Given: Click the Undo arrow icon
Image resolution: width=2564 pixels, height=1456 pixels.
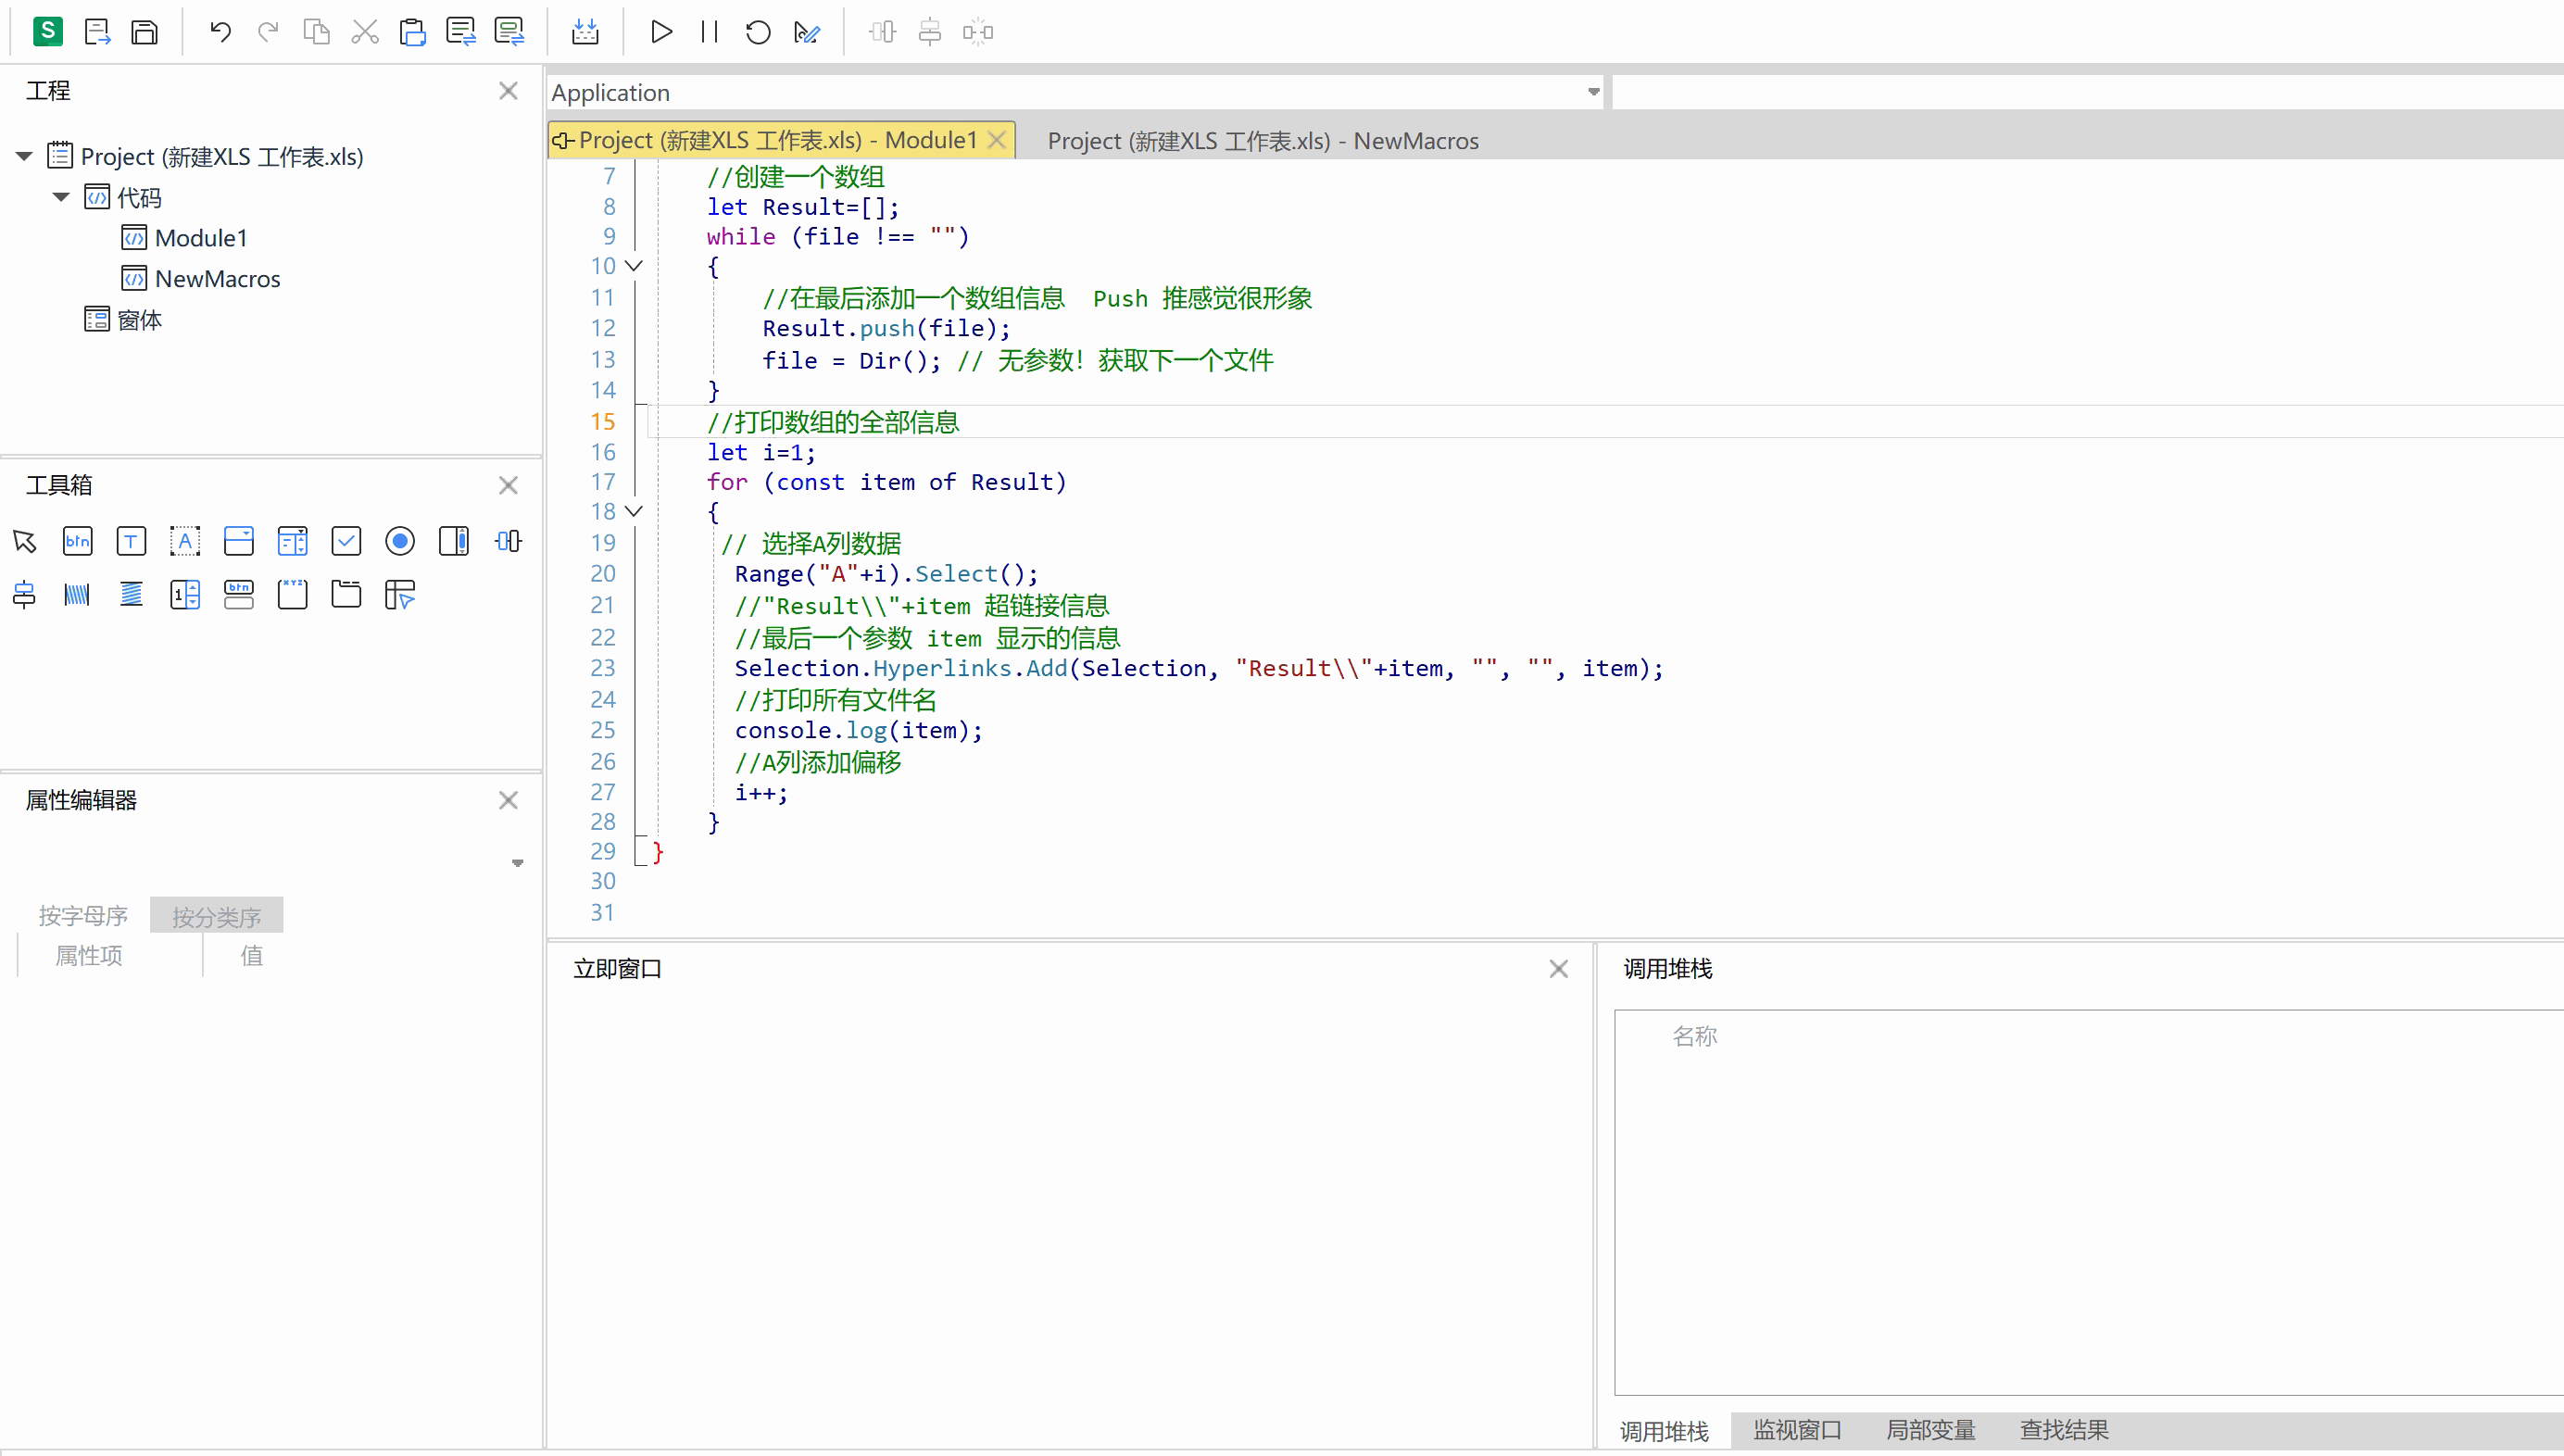Looking at the screenshot, I should click(220, 32).
